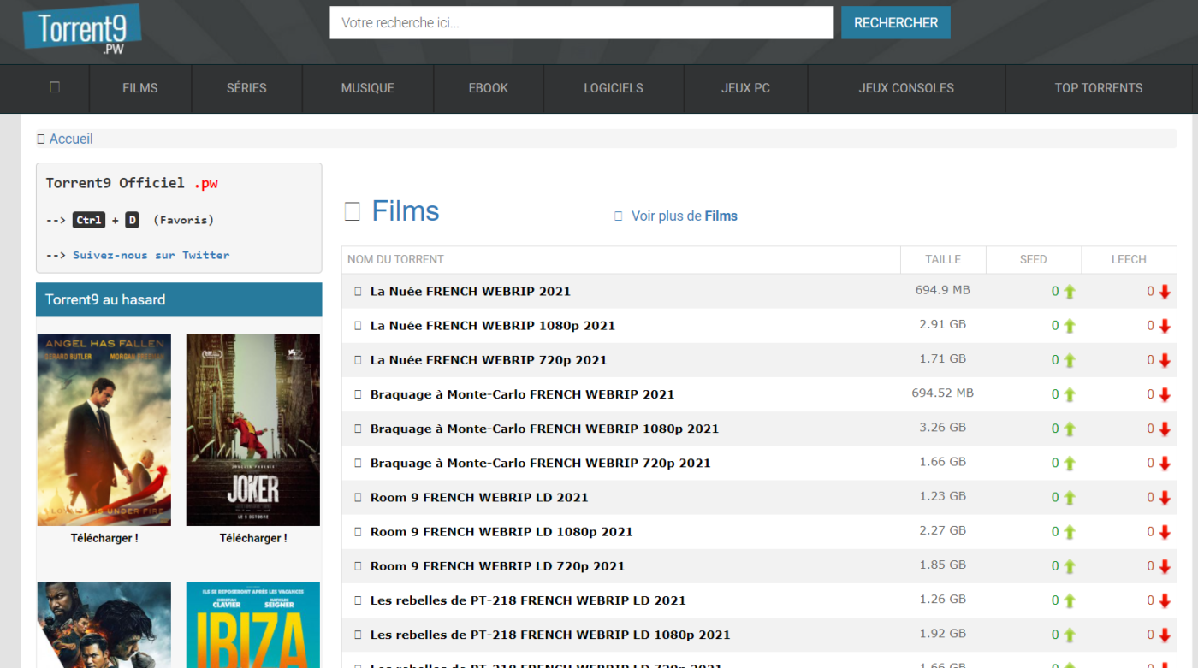The width and height of the screenshot is (1198, 668).
Task: Click the Ibiza movie poster
Action: (253, 625)
